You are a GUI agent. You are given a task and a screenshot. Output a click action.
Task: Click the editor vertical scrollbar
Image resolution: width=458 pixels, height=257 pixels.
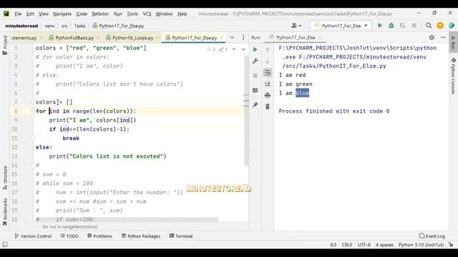tap(246, 111)
